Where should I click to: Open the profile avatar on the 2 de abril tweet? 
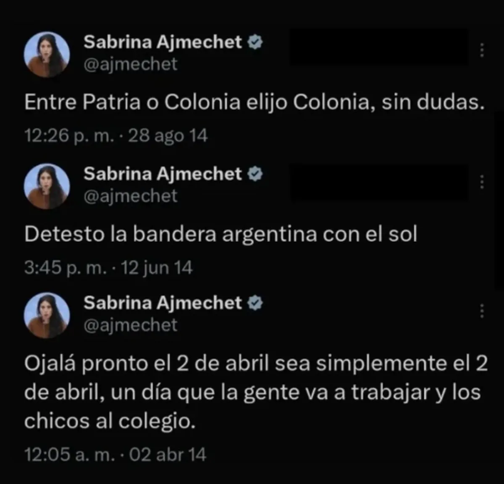47,315
